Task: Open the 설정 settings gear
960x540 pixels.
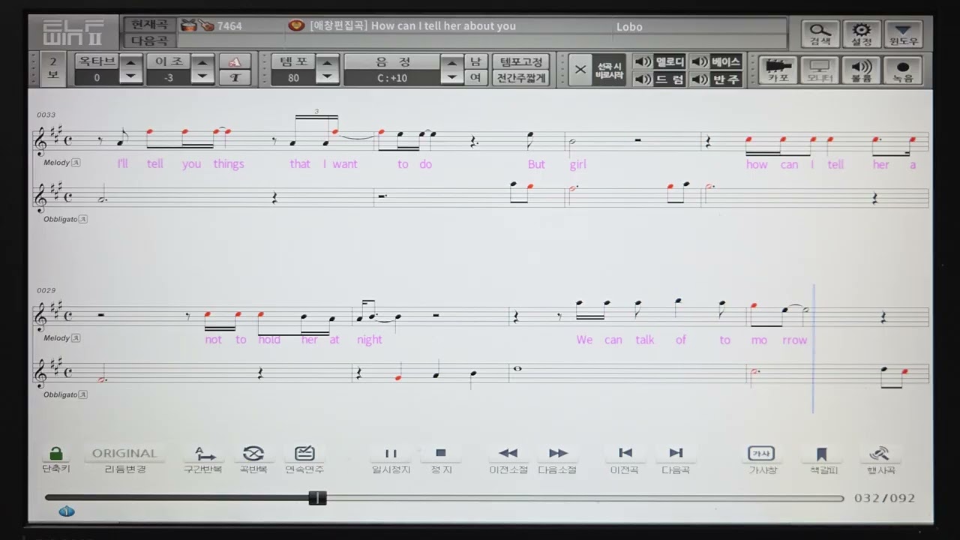Action: 862,34
